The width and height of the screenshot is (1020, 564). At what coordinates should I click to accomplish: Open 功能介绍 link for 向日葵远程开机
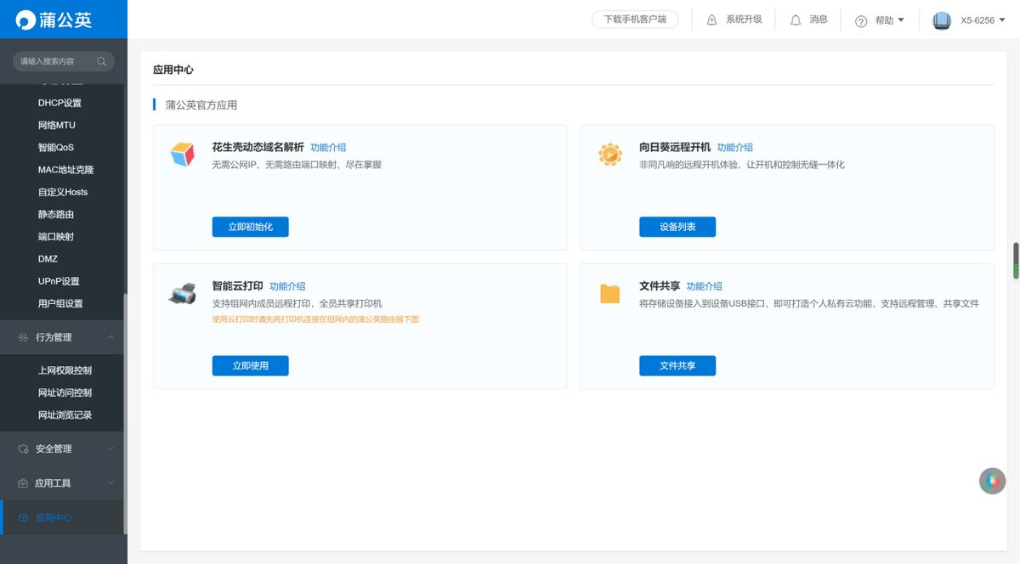pyautogui.click(x=734, y=147)
